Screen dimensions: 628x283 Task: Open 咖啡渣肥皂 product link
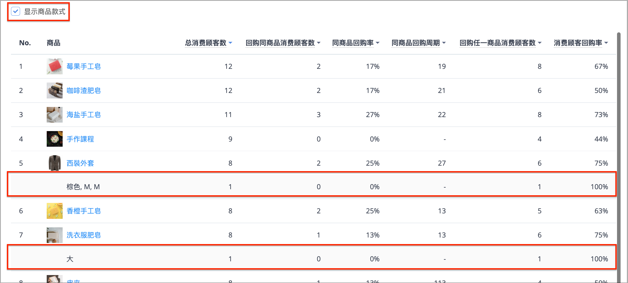pos(84,90)
